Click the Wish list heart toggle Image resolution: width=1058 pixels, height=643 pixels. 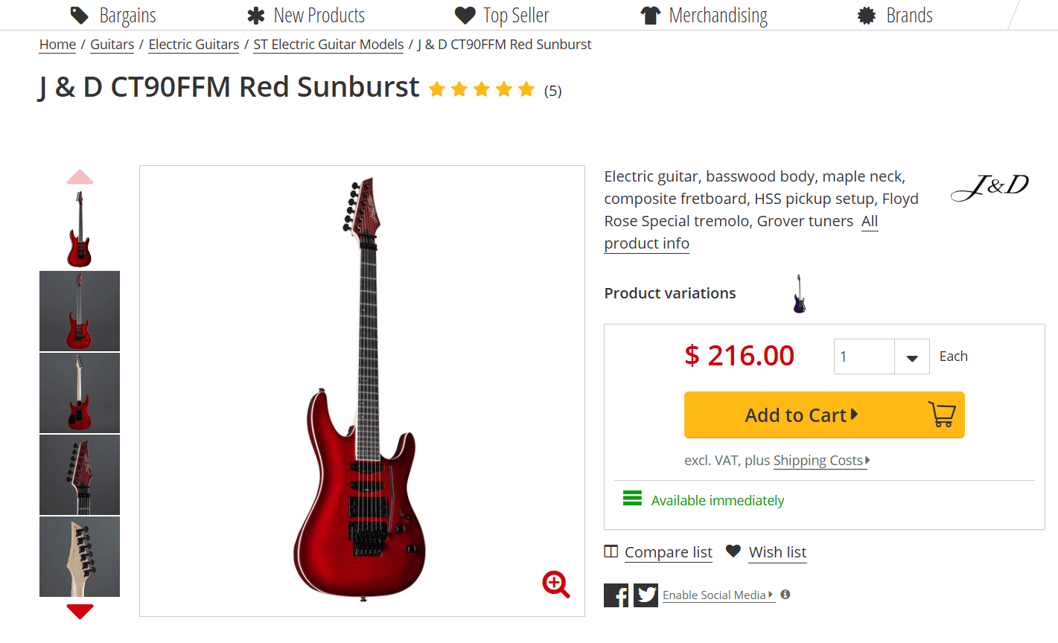click(733, 551)
